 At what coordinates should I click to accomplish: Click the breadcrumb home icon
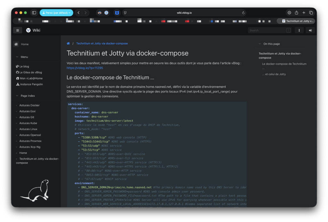click(x=68, y=44)
